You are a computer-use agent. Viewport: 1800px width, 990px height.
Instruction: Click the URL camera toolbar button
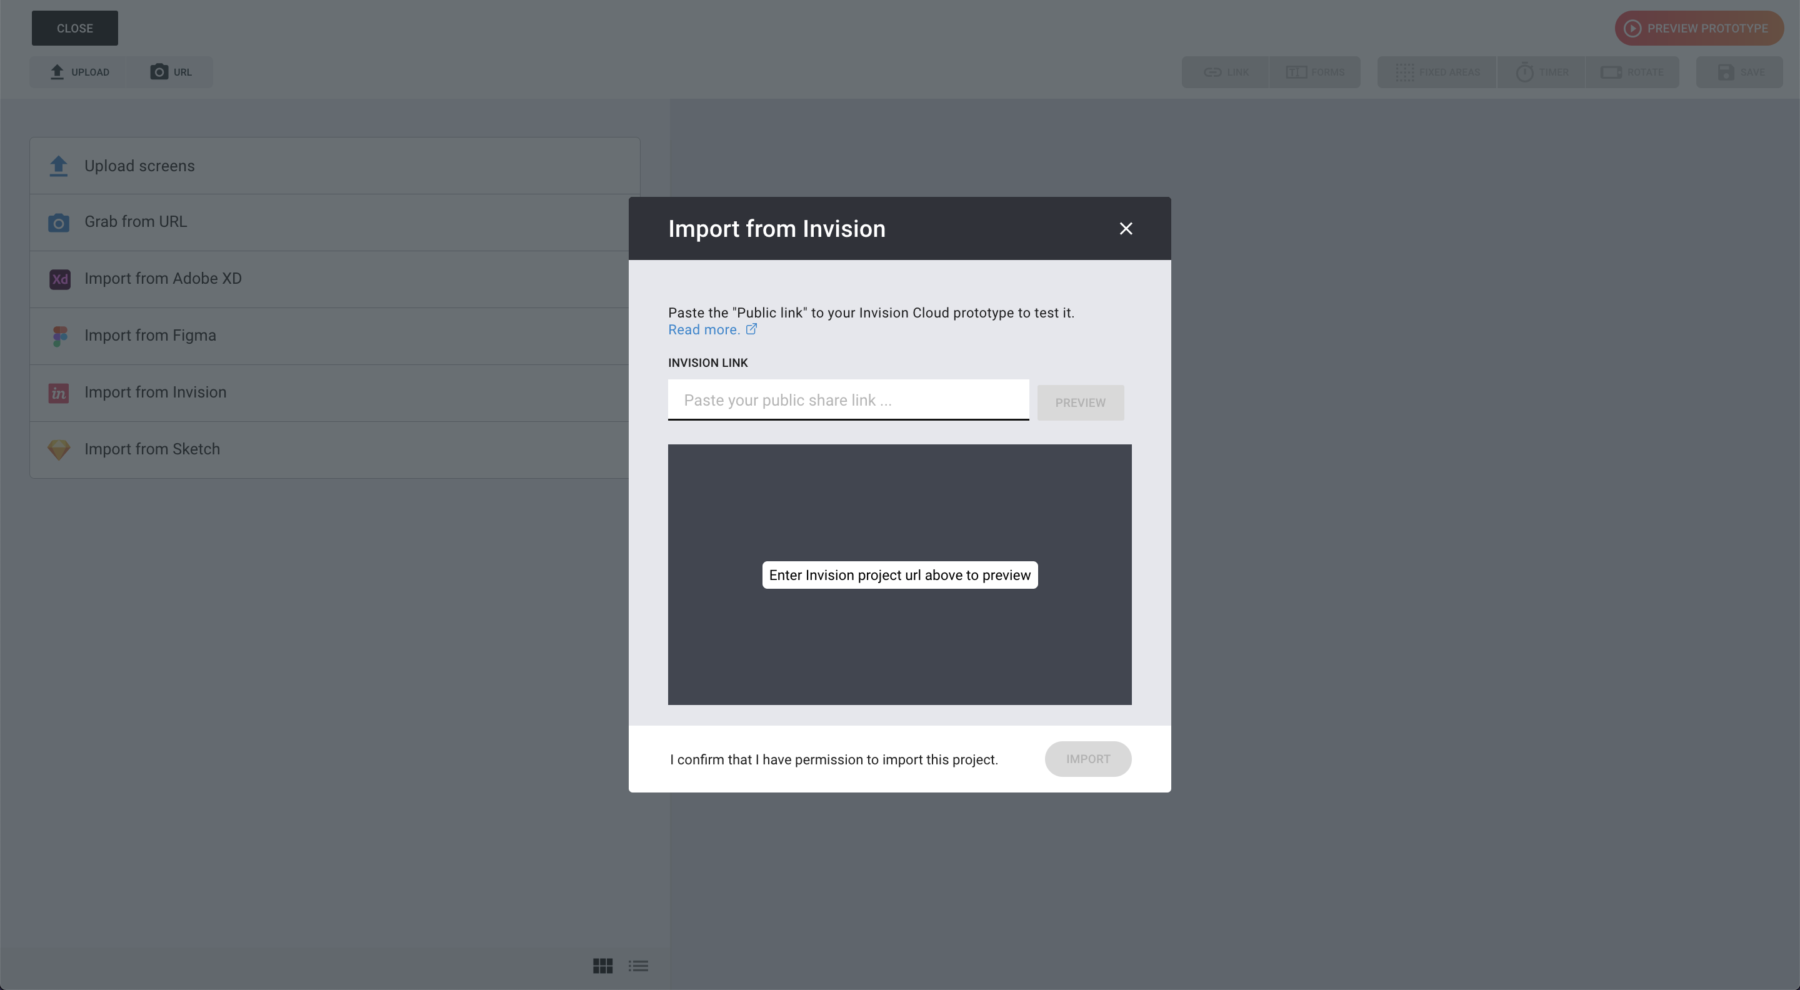[171, 72]
